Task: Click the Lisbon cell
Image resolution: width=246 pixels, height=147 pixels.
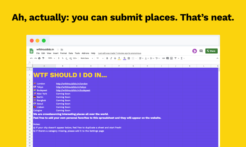Action: (x=44, y=107)
